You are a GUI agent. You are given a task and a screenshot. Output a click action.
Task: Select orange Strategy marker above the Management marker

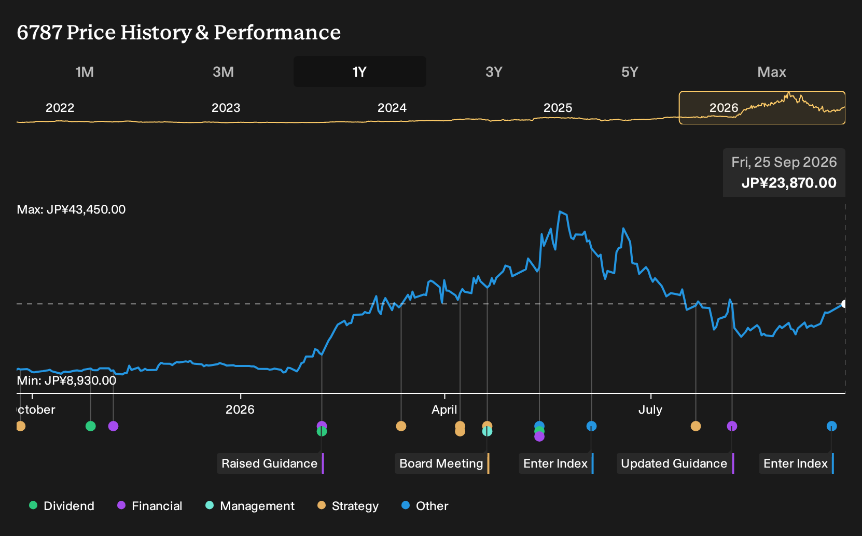[x=487, y=425]
